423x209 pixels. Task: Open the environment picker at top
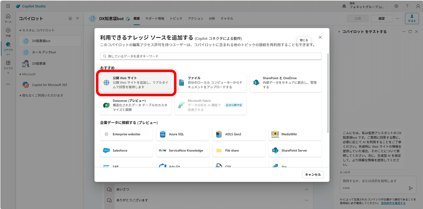tap(363, 6)
